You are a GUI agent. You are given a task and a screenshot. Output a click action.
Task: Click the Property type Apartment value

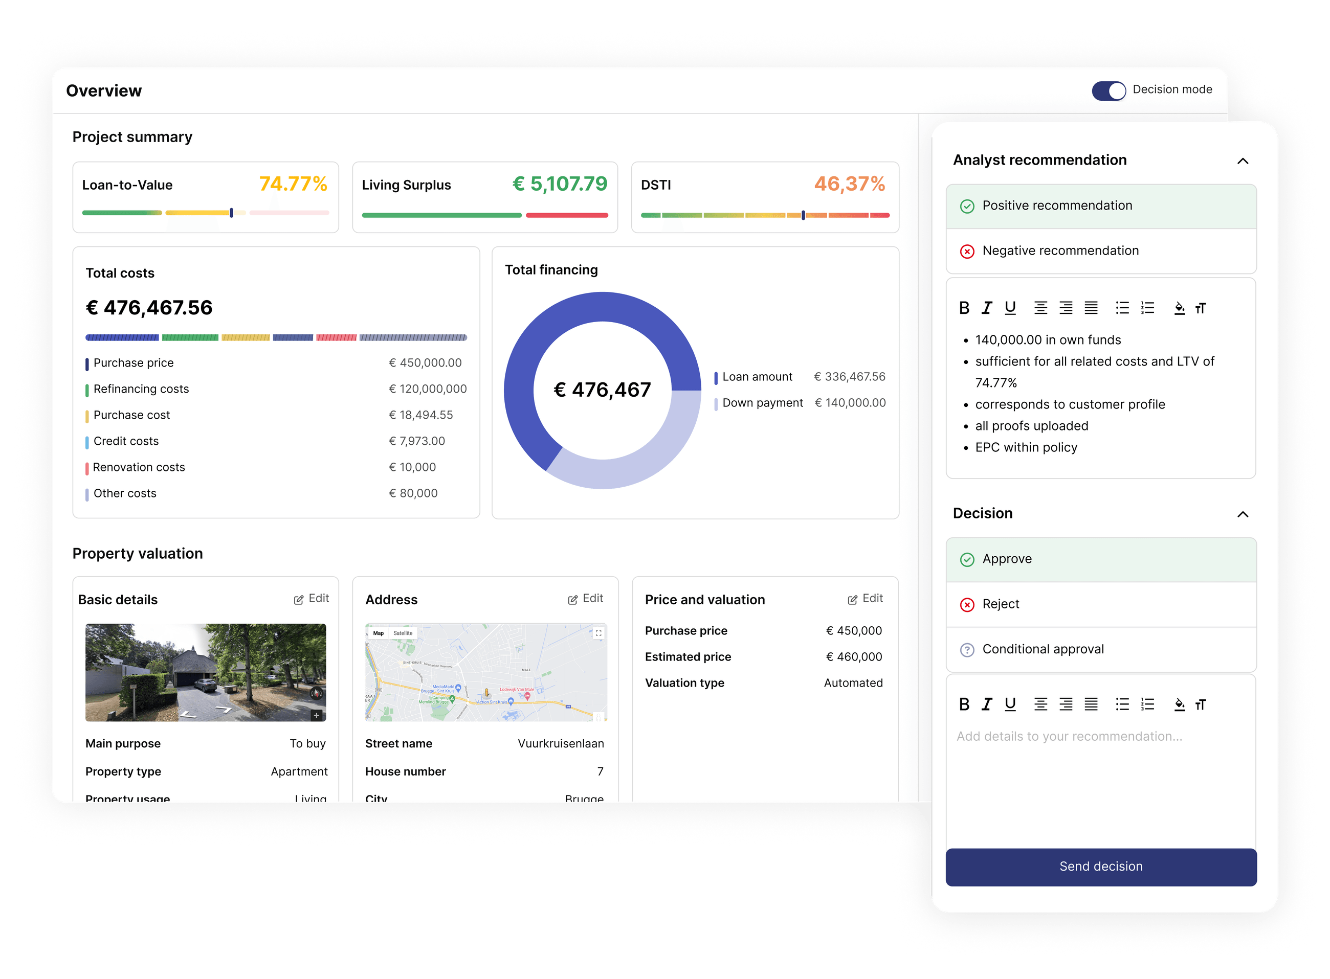pos(299,771)
